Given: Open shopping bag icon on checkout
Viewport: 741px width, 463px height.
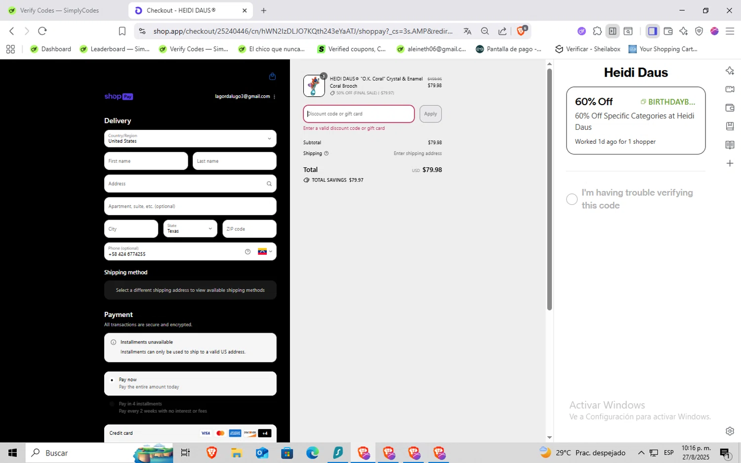Looking at the screenshot, I should pos(272,77).
